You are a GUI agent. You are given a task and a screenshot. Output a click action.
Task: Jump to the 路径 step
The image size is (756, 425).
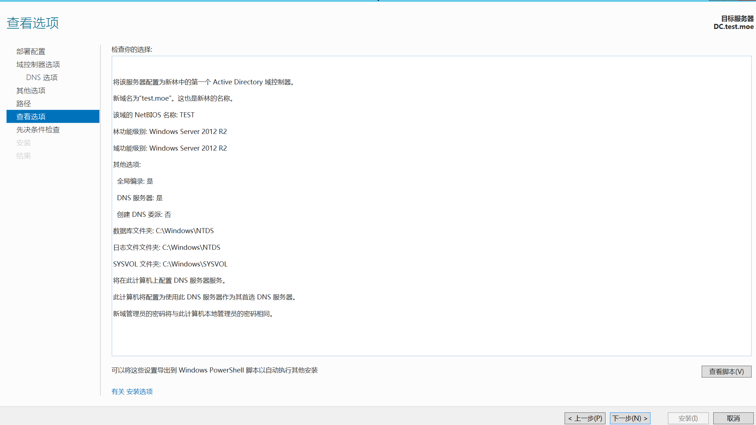coord(24,104)
